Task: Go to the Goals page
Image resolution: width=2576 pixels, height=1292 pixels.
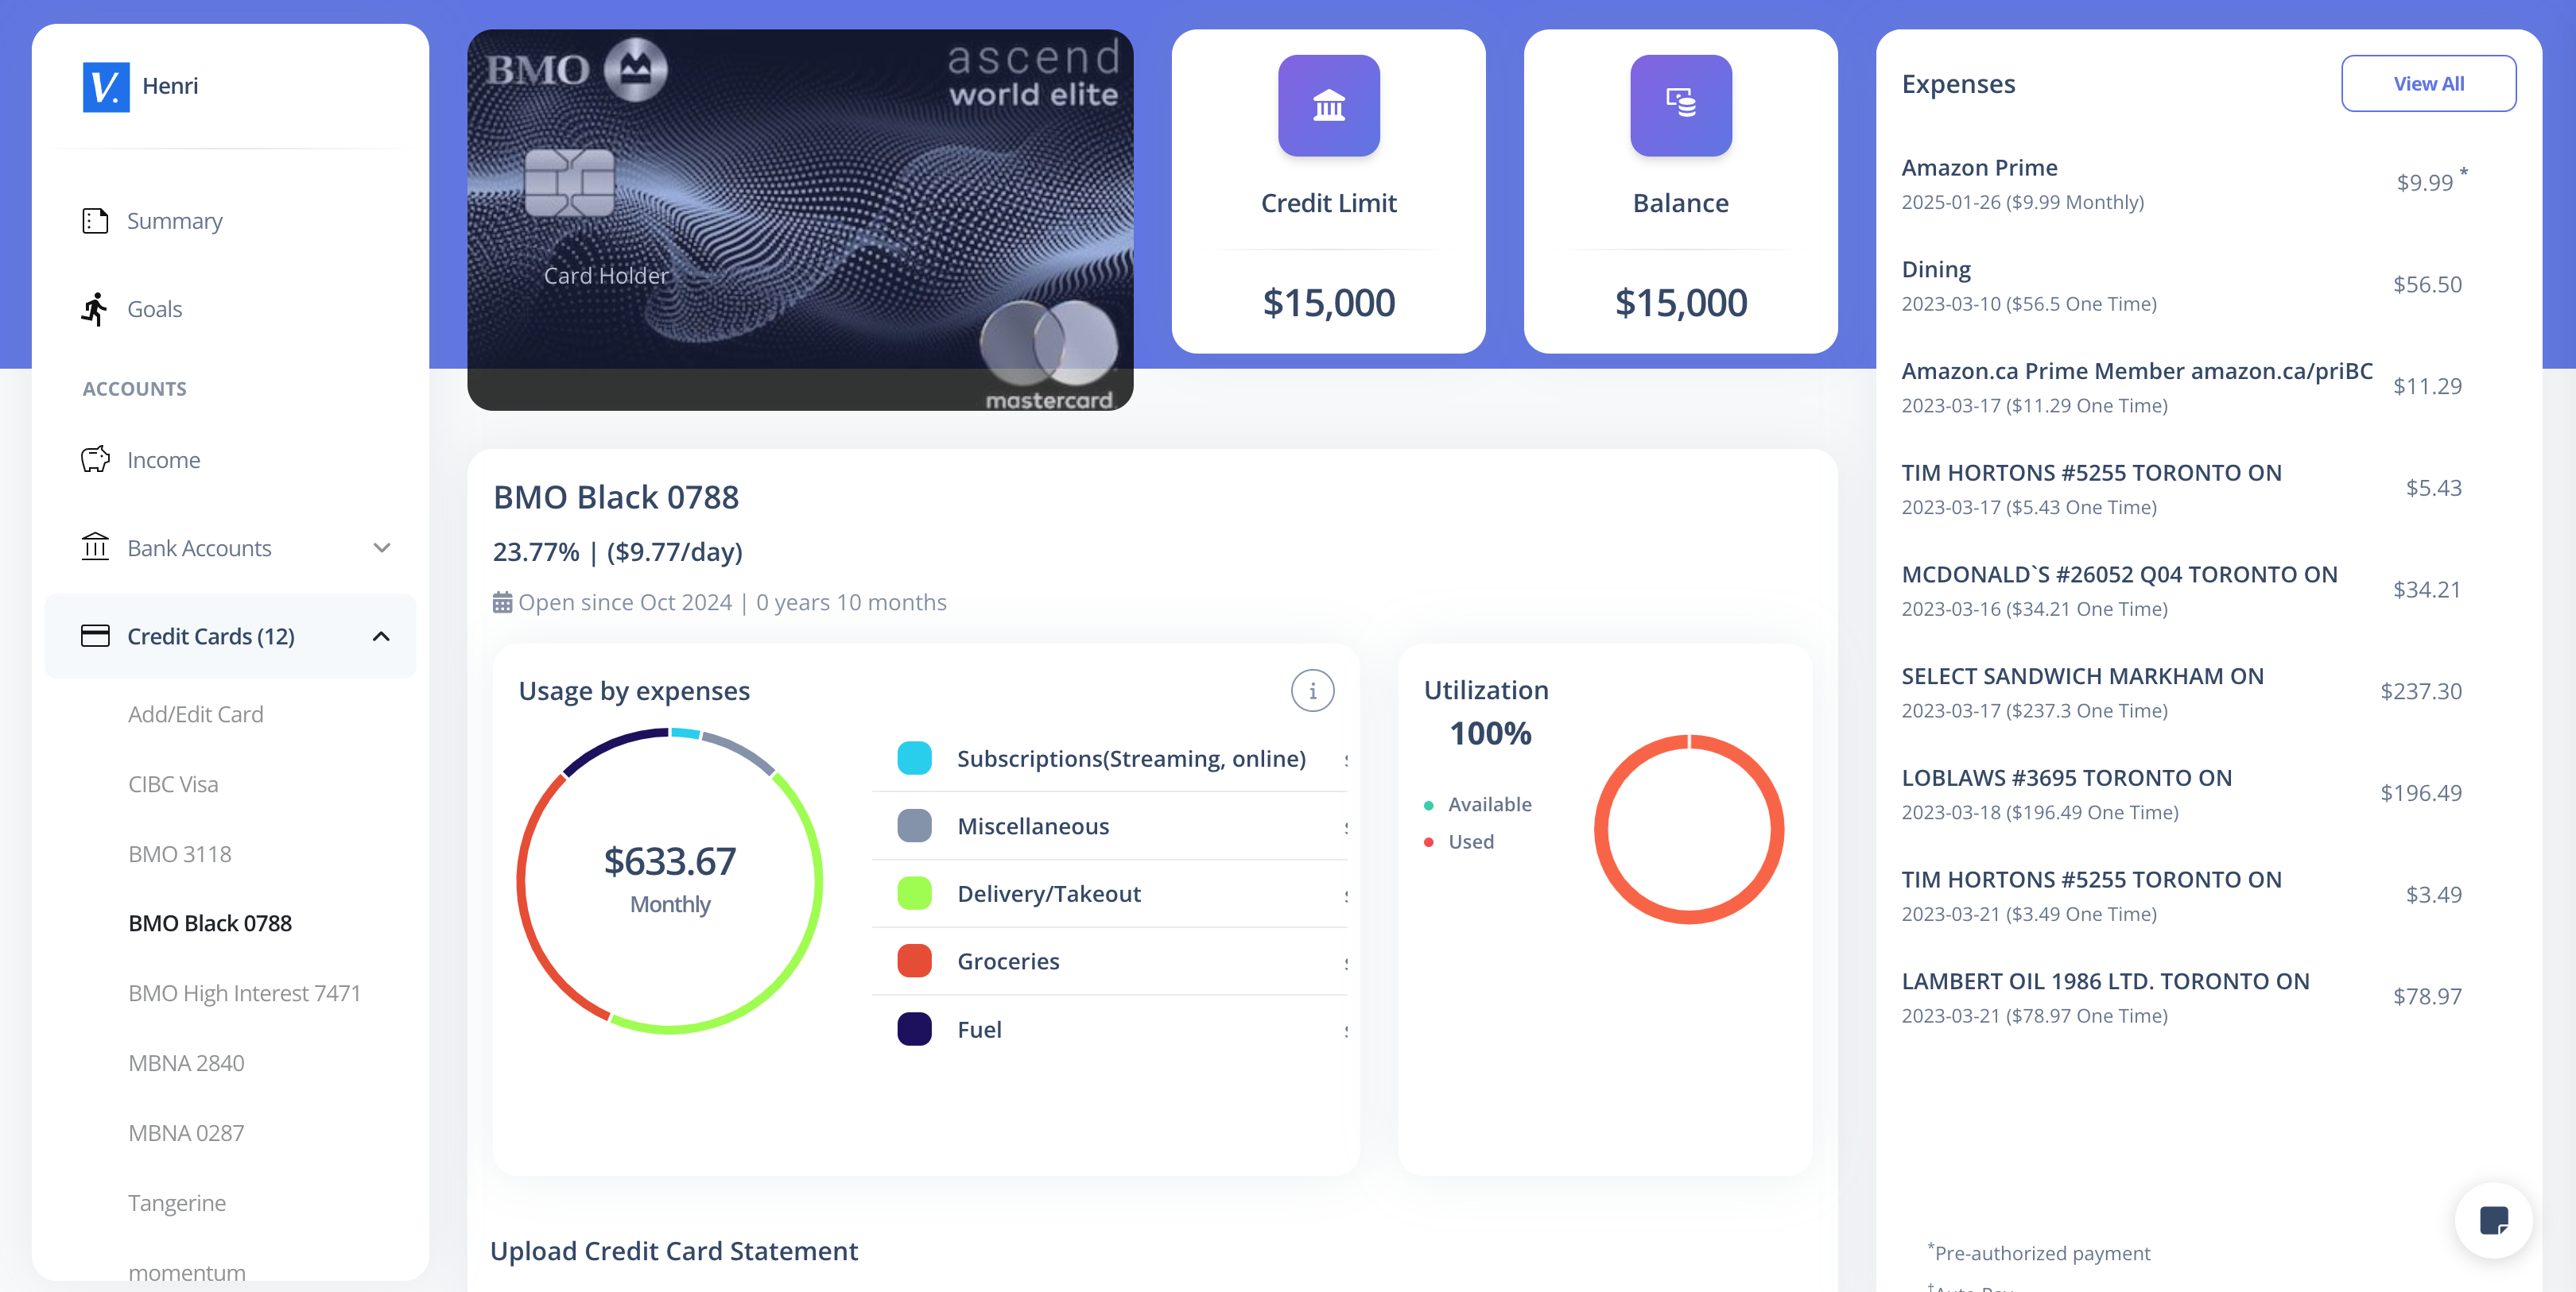Action: [155, 309]
